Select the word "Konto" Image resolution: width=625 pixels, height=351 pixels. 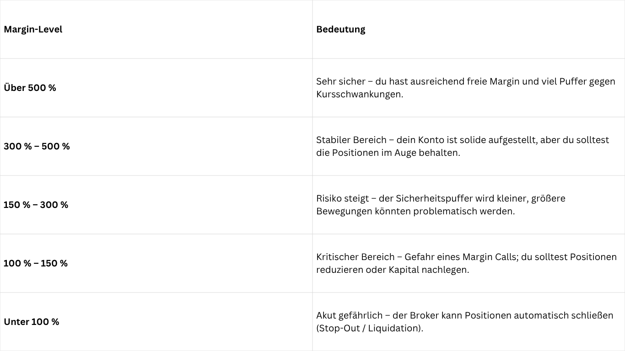pos(429,140)
